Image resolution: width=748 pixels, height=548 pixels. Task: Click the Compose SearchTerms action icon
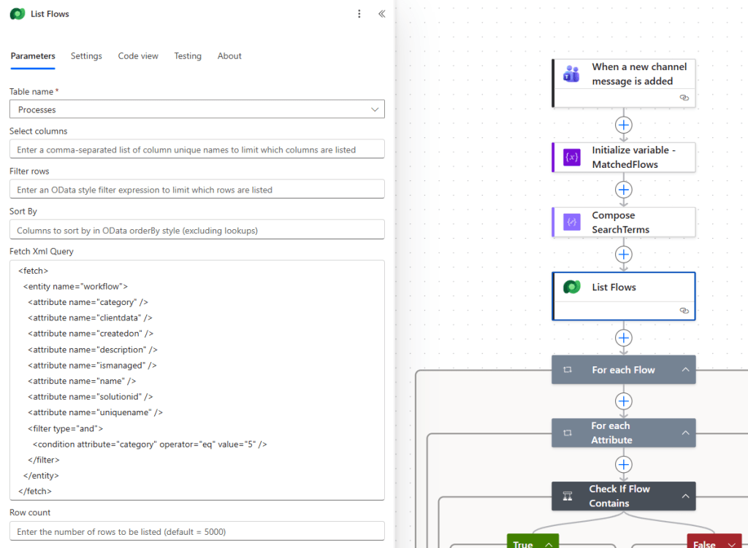click(571, 223)
